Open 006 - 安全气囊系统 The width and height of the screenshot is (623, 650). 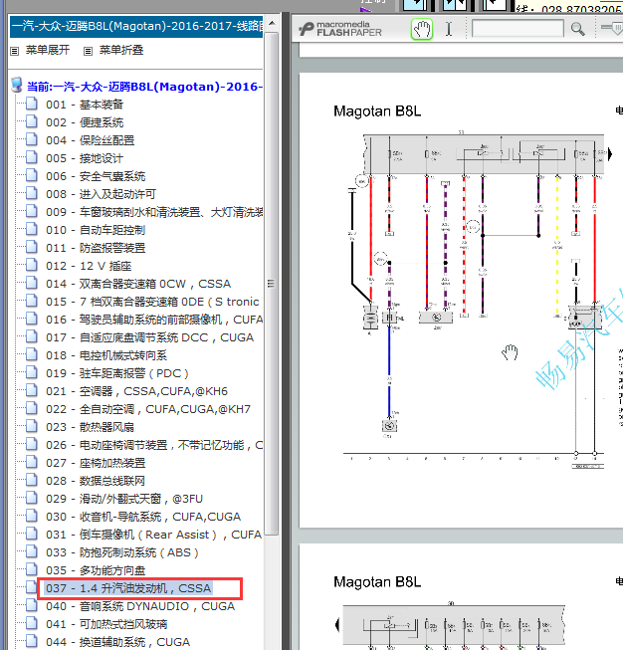coord(96,176)
